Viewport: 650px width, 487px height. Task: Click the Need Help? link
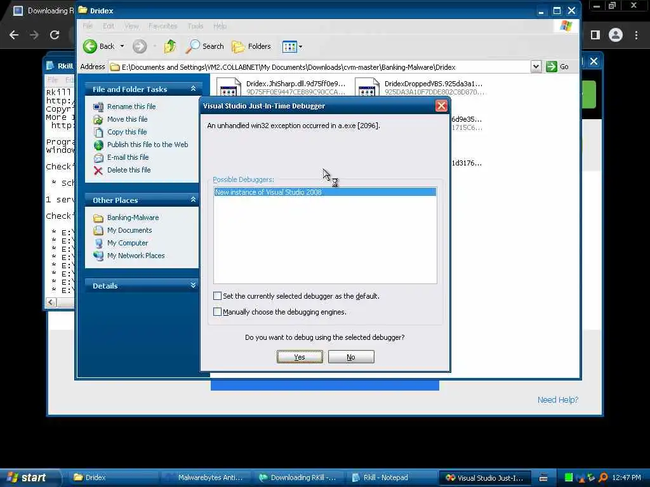(557, 400)
